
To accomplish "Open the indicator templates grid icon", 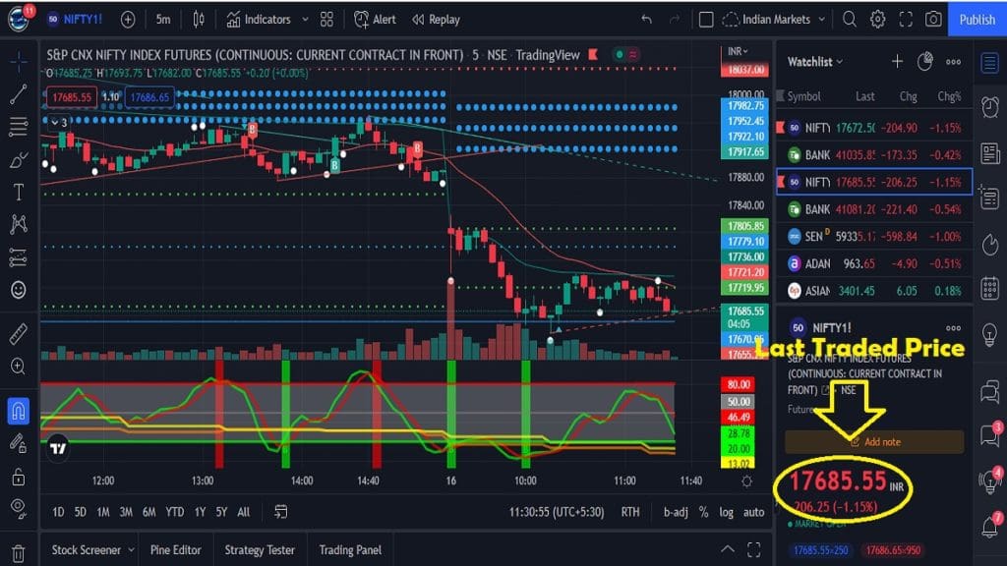I will coord(326,20).
